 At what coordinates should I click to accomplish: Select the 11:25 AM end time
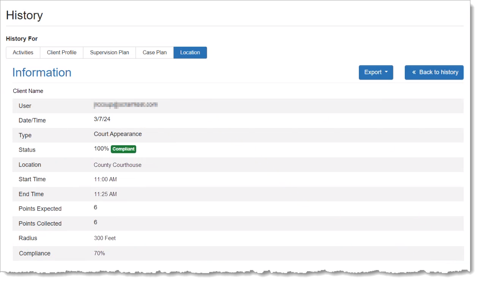[x=105, y=194]
